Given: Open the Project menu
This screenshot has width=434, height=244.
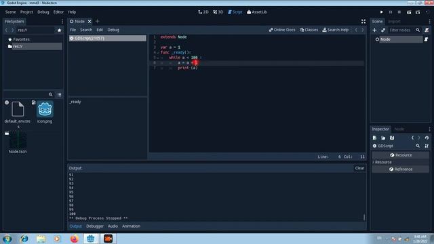Looking at the screenshot, I should [26, 12].
